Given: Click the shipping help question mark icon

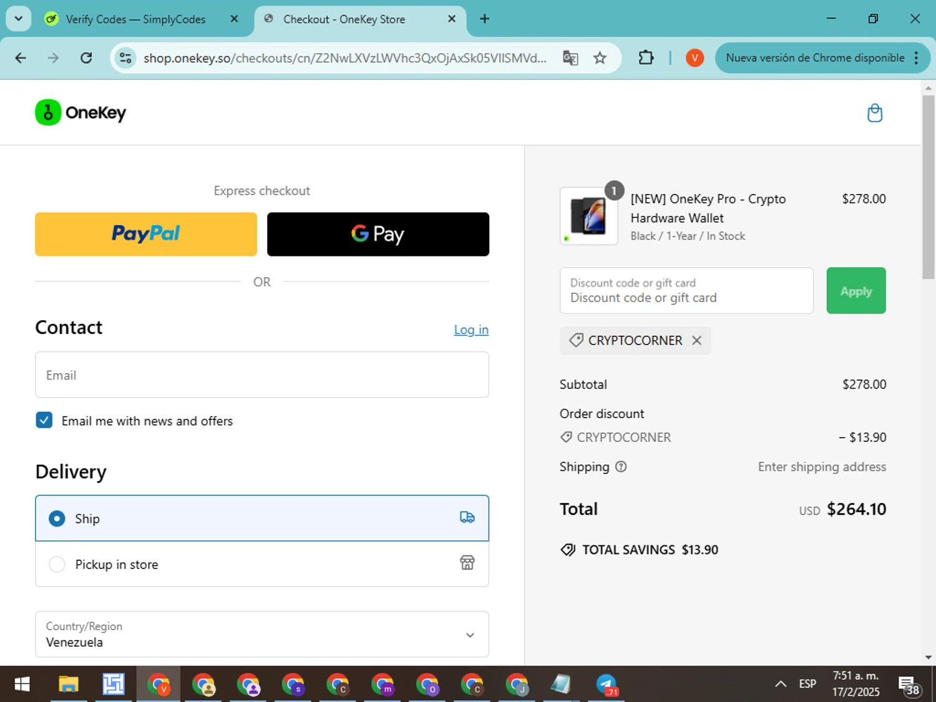Looking at the screenshot, I should pos(621,467).
